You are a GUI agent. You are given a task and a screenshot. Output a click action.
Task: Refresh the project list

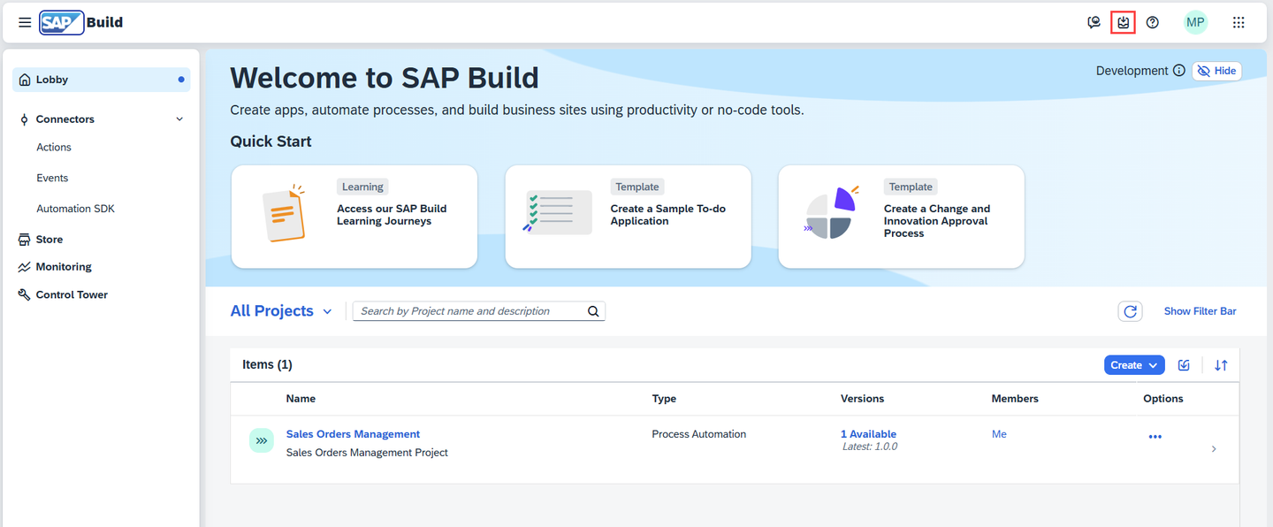point(1130,311)
